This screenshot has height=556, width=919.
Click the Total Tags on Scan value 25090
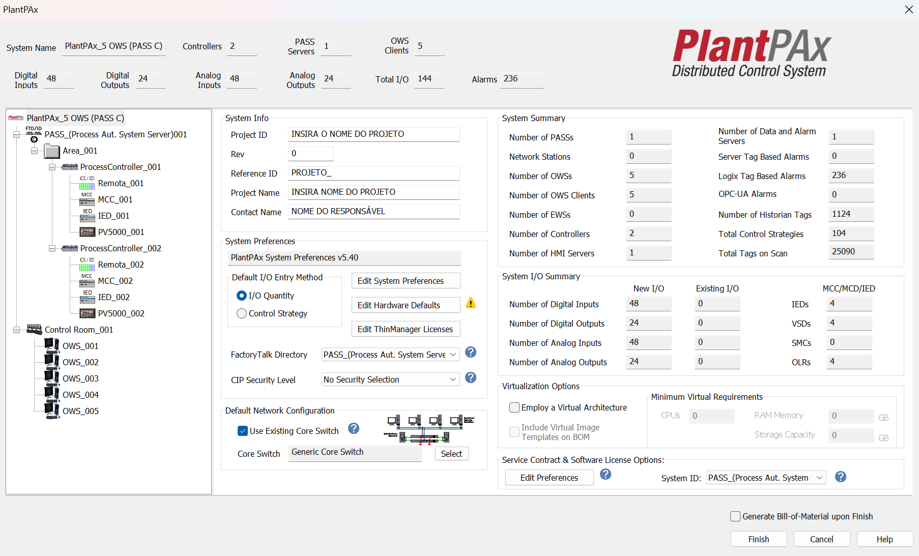click(x=851, y=252)
